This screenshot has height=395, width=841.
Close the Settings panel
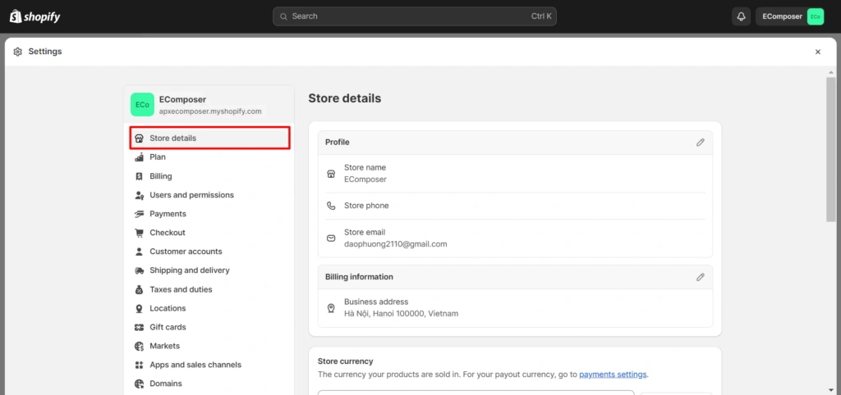point(817,52)
